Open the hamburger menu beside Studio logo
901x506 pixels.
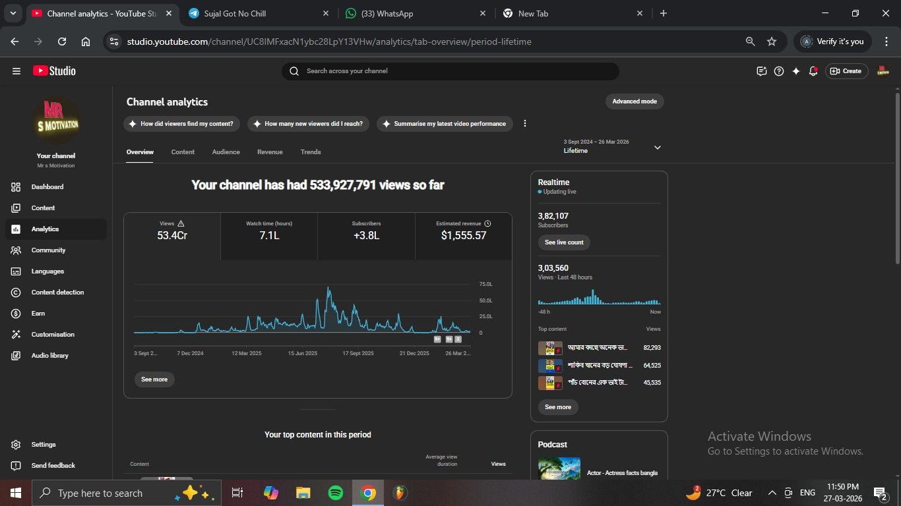point(16,71)
